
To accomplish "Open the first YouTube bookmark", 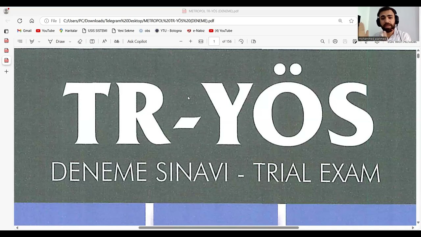I will [x=45, y=31].
